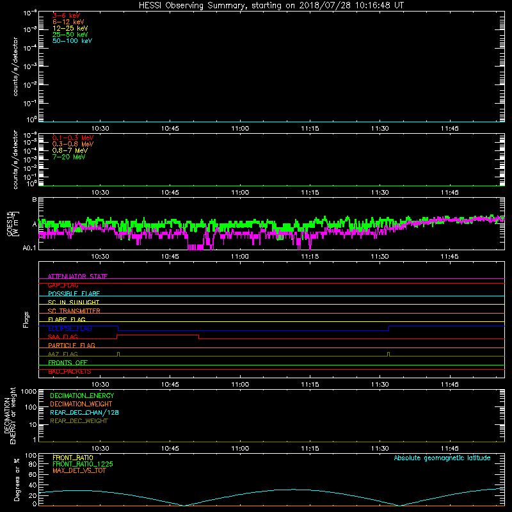Click the 'BAD_PACKETS' flag label

(x=70, y=372)
